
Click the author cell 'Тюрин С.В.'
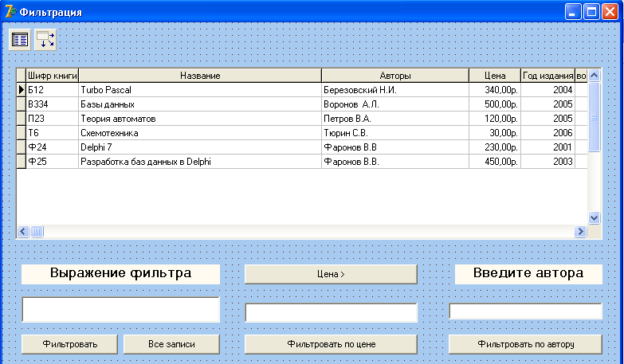click(x=395, y=133)
